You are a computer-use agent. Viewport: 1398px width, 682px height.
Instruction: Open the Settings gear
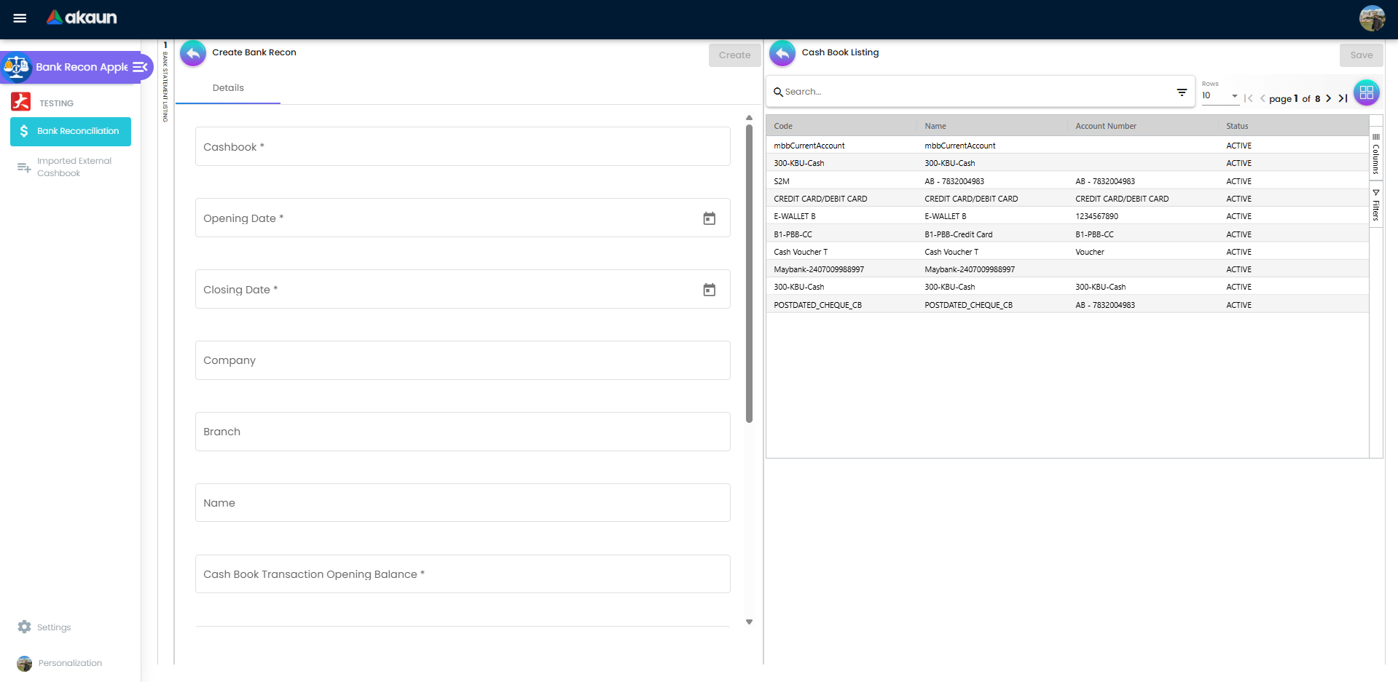coord(24,627)
